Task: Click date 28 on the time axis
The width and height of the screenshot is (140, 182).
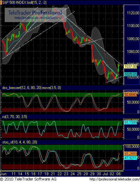Action: pyautogui.click(x=86, y=174)
